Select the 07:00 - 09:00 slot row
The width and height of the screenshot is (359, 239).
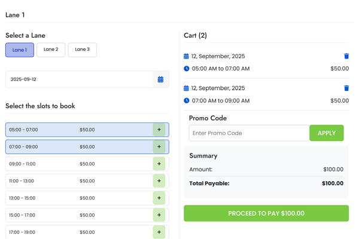[87, 147]
